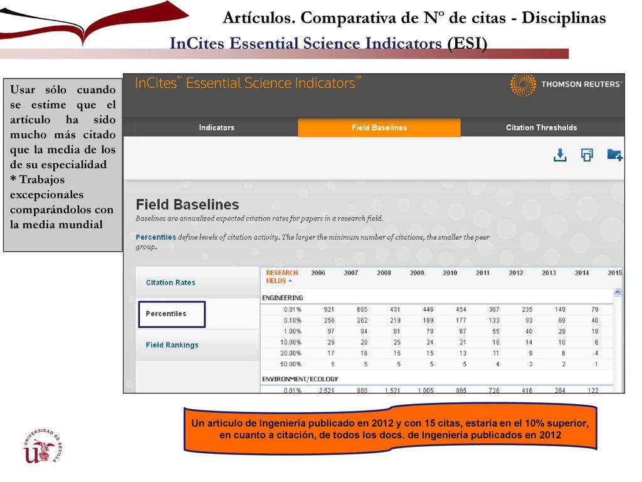Click the 50.00% row label

pyautogui.click(x=291, y=364)
